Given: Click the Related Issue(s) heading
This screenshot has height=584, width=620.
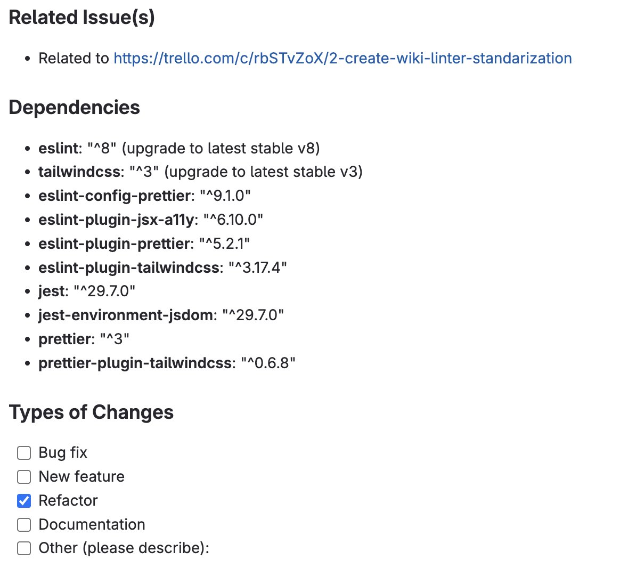Looking at the screenshot, I should click(x=82, y=18).
